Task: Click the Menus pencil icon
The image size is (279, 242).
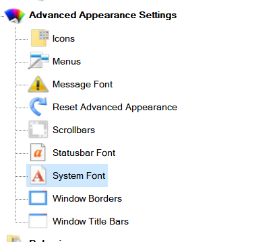Action: pos(38,61)
